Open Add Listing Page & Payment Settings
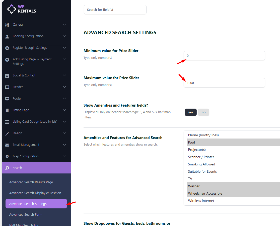 coord(32,62)
